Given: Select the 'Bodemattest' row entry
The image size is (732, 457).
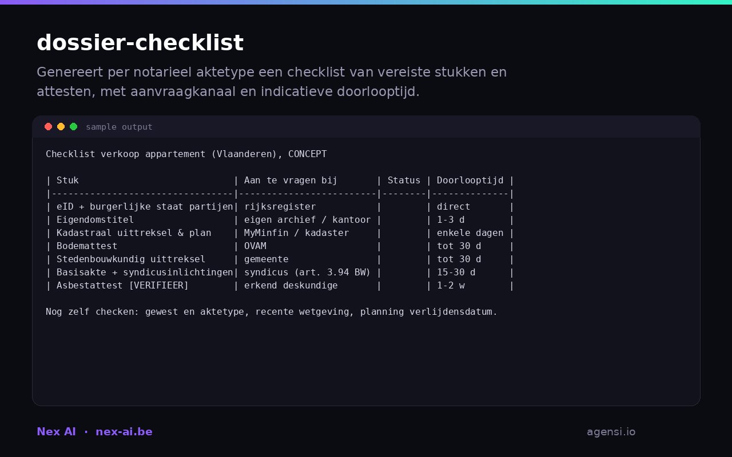Looking at the screenshot, I should [87, 246].
